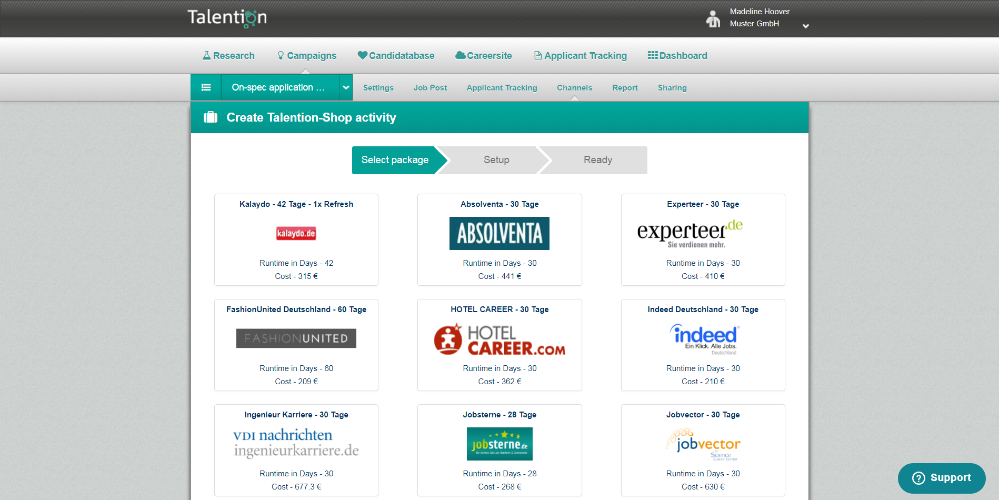This screenshot has width=999, height=500.
Task: Click Ingenieur Karriere cost 677.3 € text
Action: tap(296, 487)
